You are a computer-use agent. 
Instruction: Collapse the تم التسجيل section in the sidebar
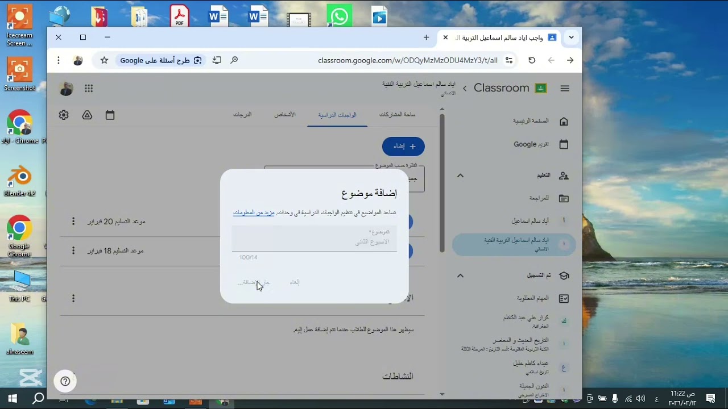click(460, 276)
